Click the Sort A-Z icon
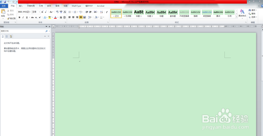The width and height of the screenshot is (263, 136). (102, 12)
